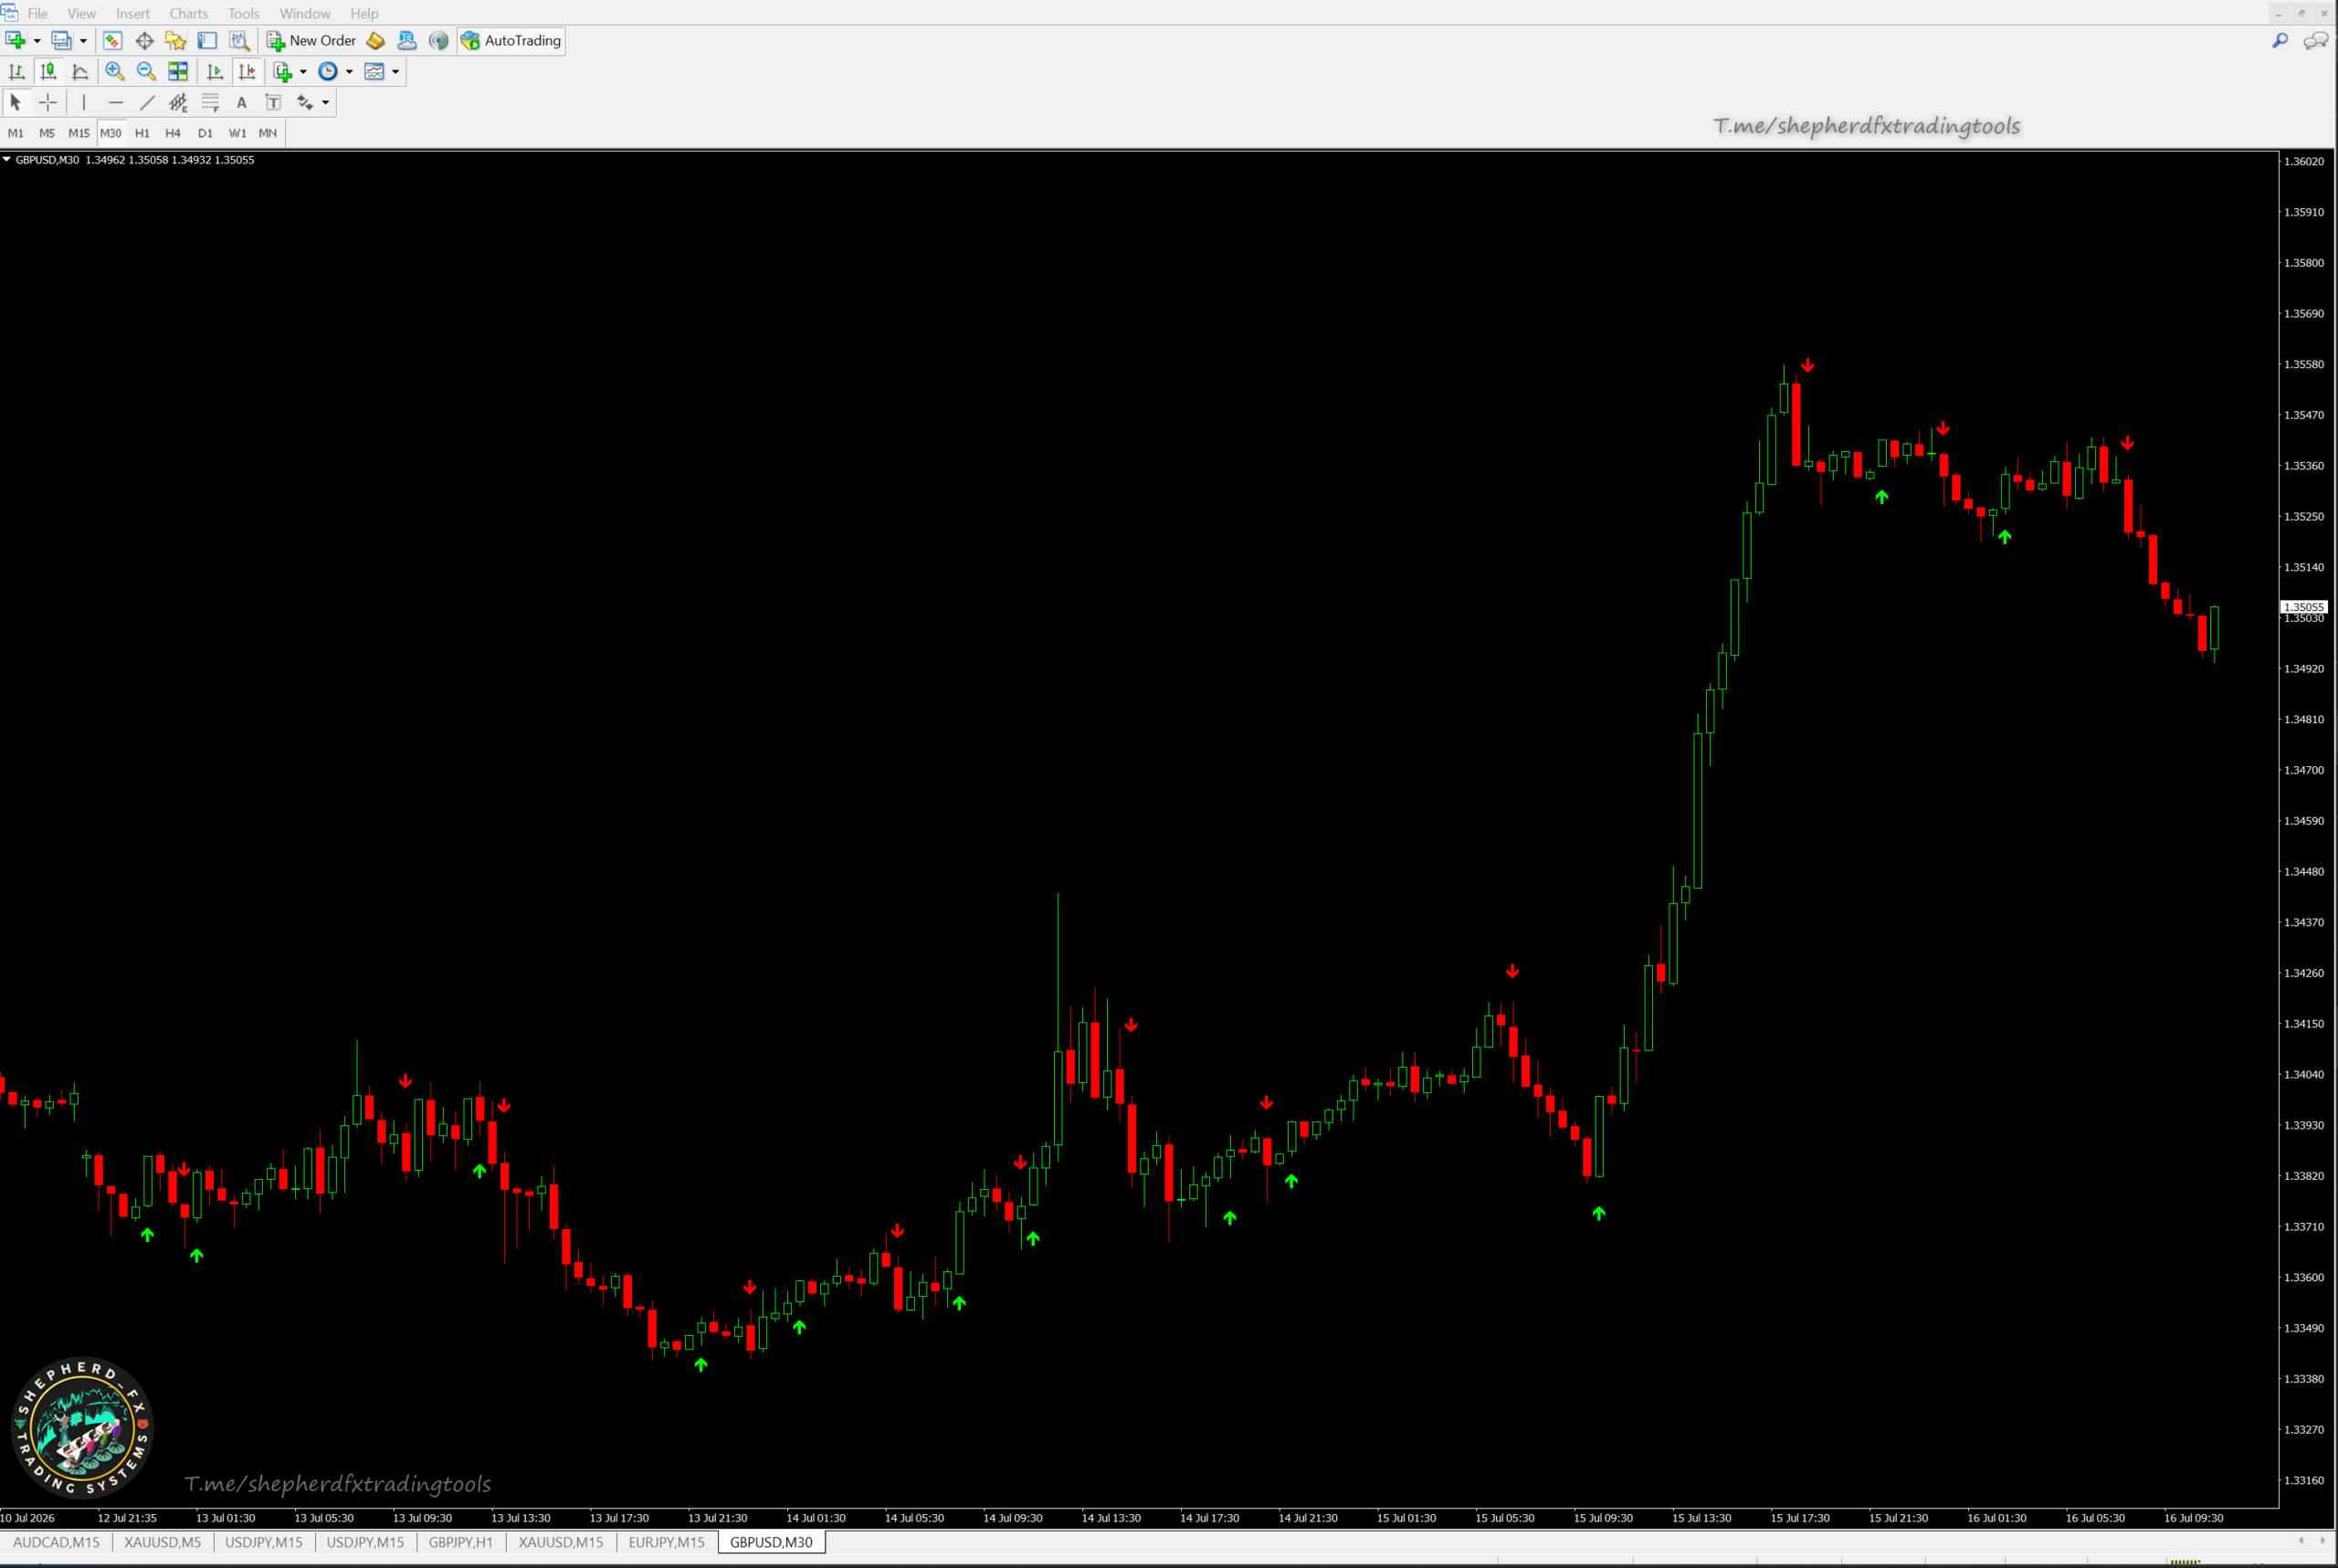
Task: Toggle Auto Scroll of the chart
Action: pyautogui.click(x=215, y=71)
